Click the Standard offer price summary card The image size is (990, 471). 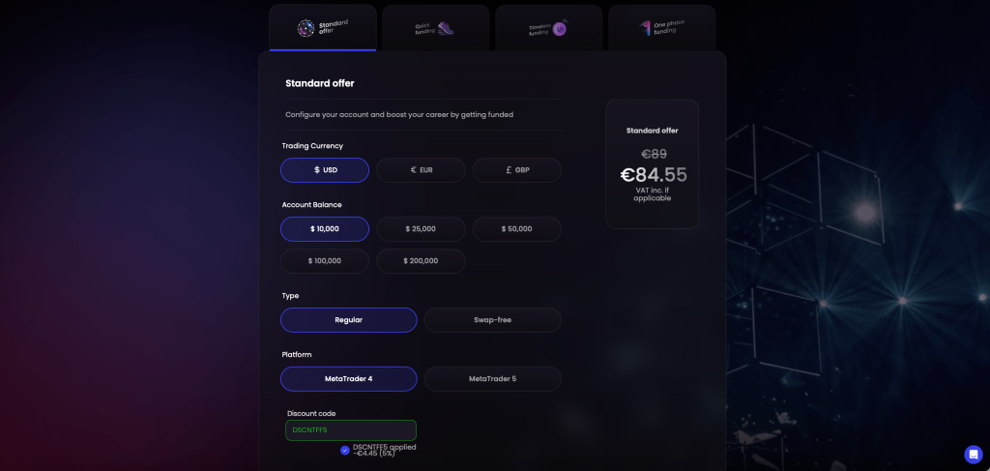(652, 163)
